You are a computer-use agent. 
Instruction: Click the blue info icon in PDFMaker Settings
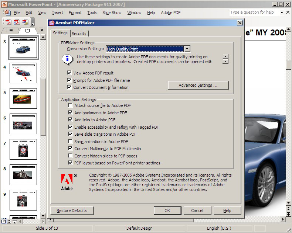point(67,60)
